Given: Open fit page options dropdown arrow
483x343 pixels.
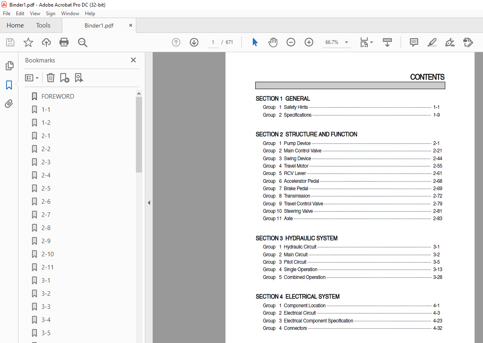Looking at the screenshot, I should (371, 42).
